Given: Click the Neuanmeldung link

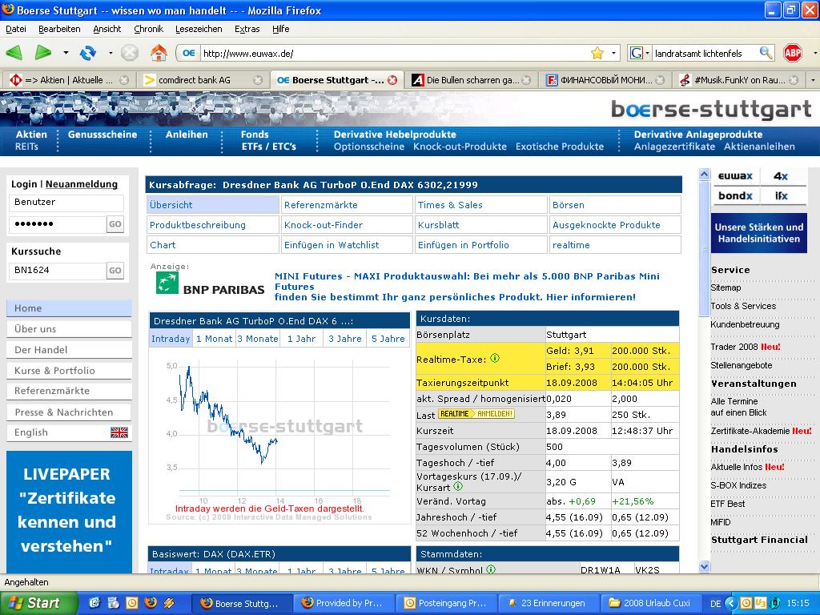Looking at the screenshot, I should tap(82, 184).
